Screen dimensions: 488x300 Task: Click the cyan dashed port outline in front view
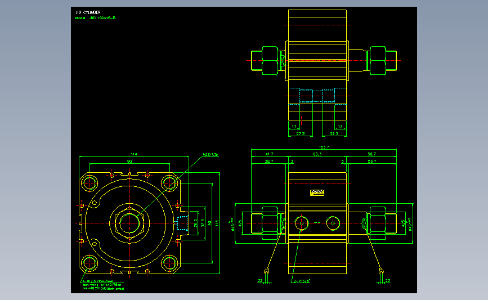(183, 223)
